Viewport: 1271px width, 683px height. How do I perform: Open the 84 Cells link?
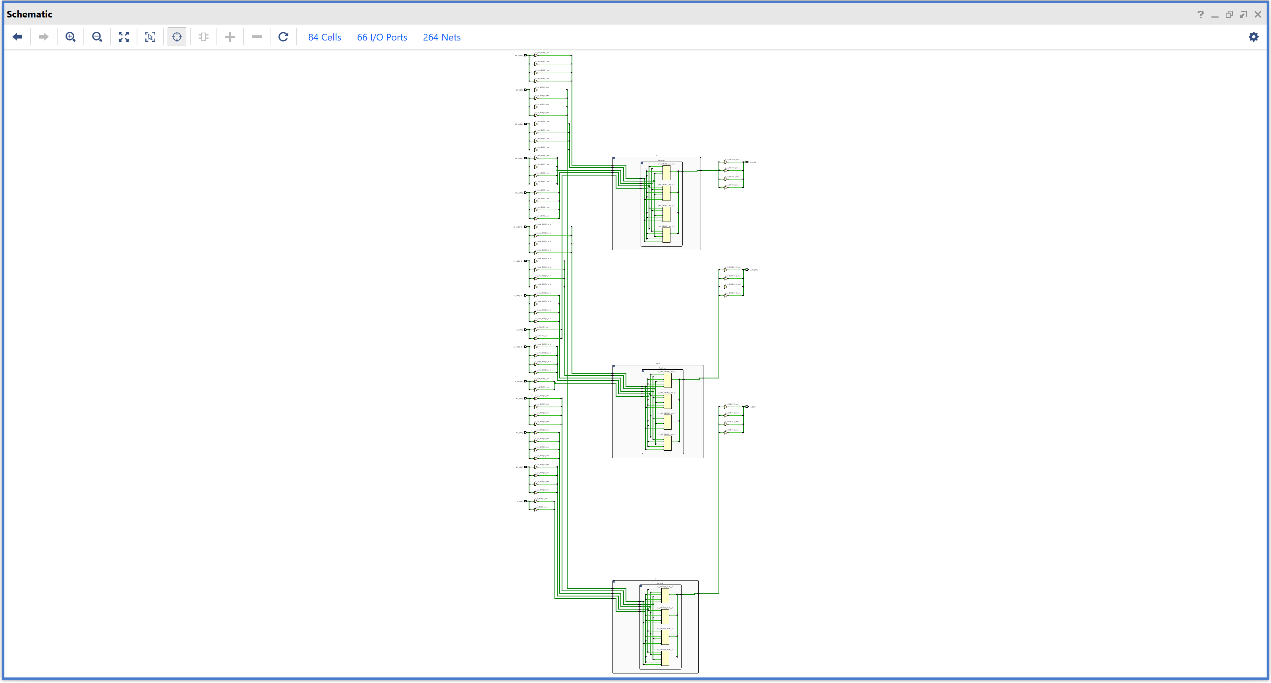(324, 37)
